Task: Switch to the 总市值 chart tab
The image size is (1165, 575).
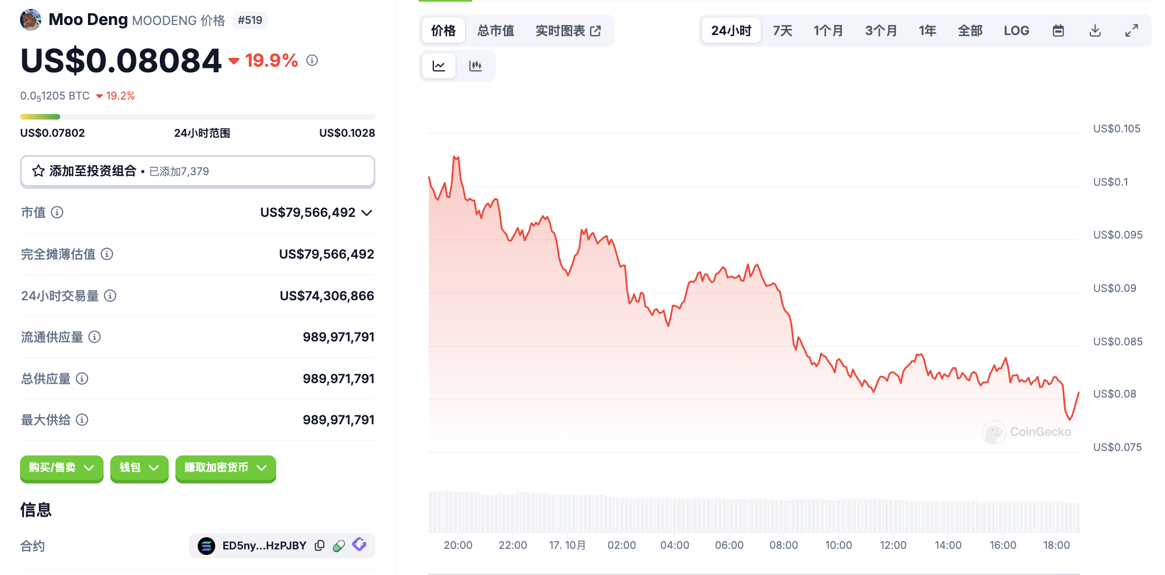Action: coord(496,31)
